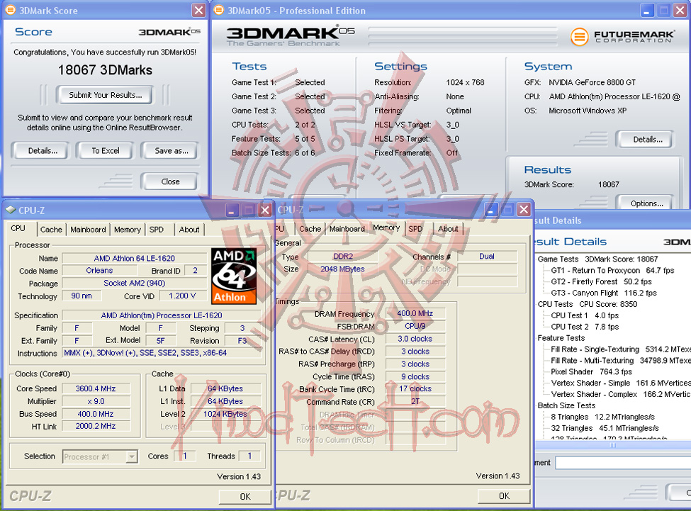This screenshot has height=511, width=691.
Task: Select CPU tab in left CPU-Z
Action: (x=18, y=228)
